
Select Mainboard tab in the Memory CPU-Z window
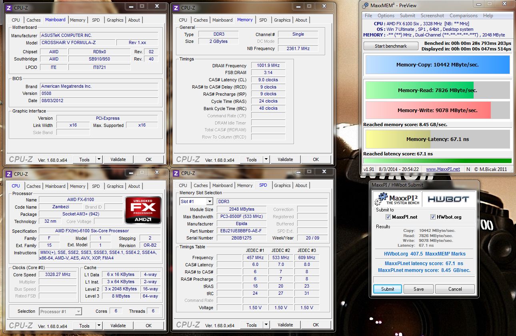222,20
